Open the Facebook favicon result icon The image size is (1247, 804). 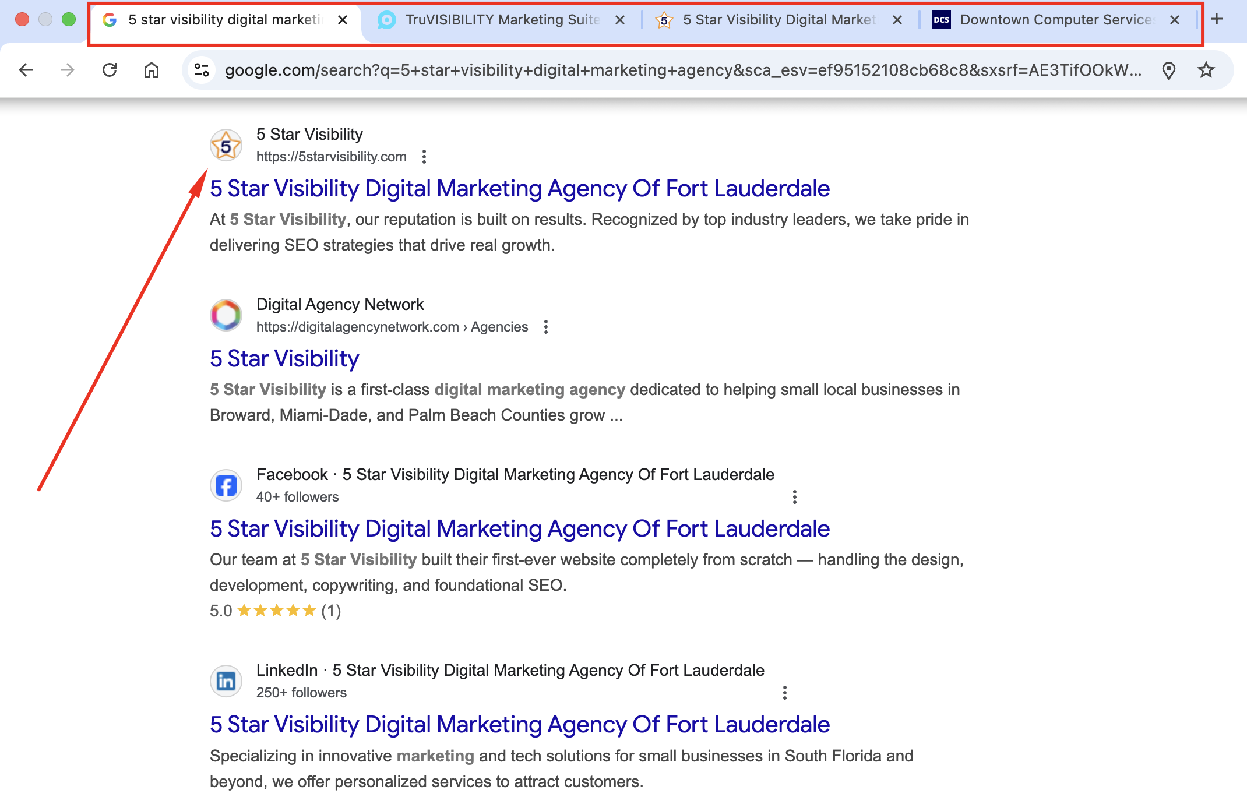click(226, 485)
